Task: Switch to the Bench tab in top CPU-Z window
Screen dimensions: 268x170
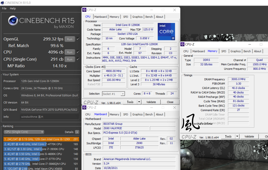Action: 149,17
